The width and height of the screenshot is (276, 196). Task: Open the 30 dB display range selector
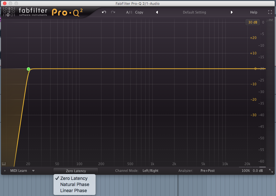point(252,22)
